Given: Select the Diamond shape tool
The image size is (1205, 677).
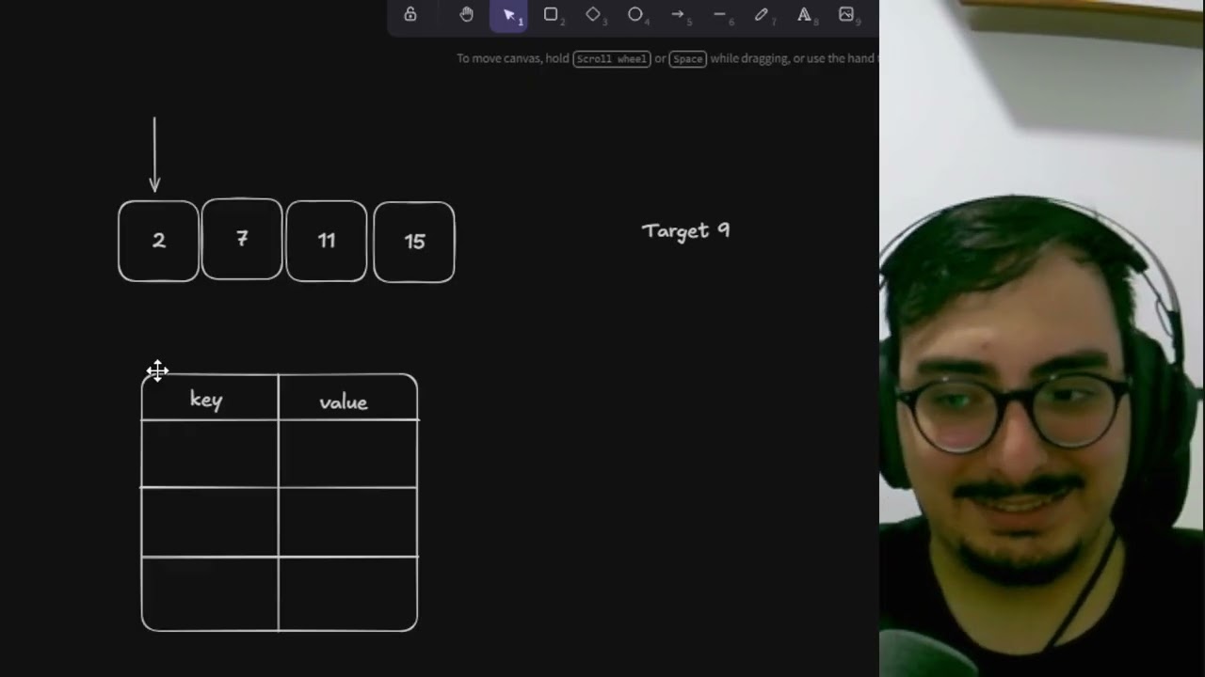Looking at the screenshot, I should 593,14.
